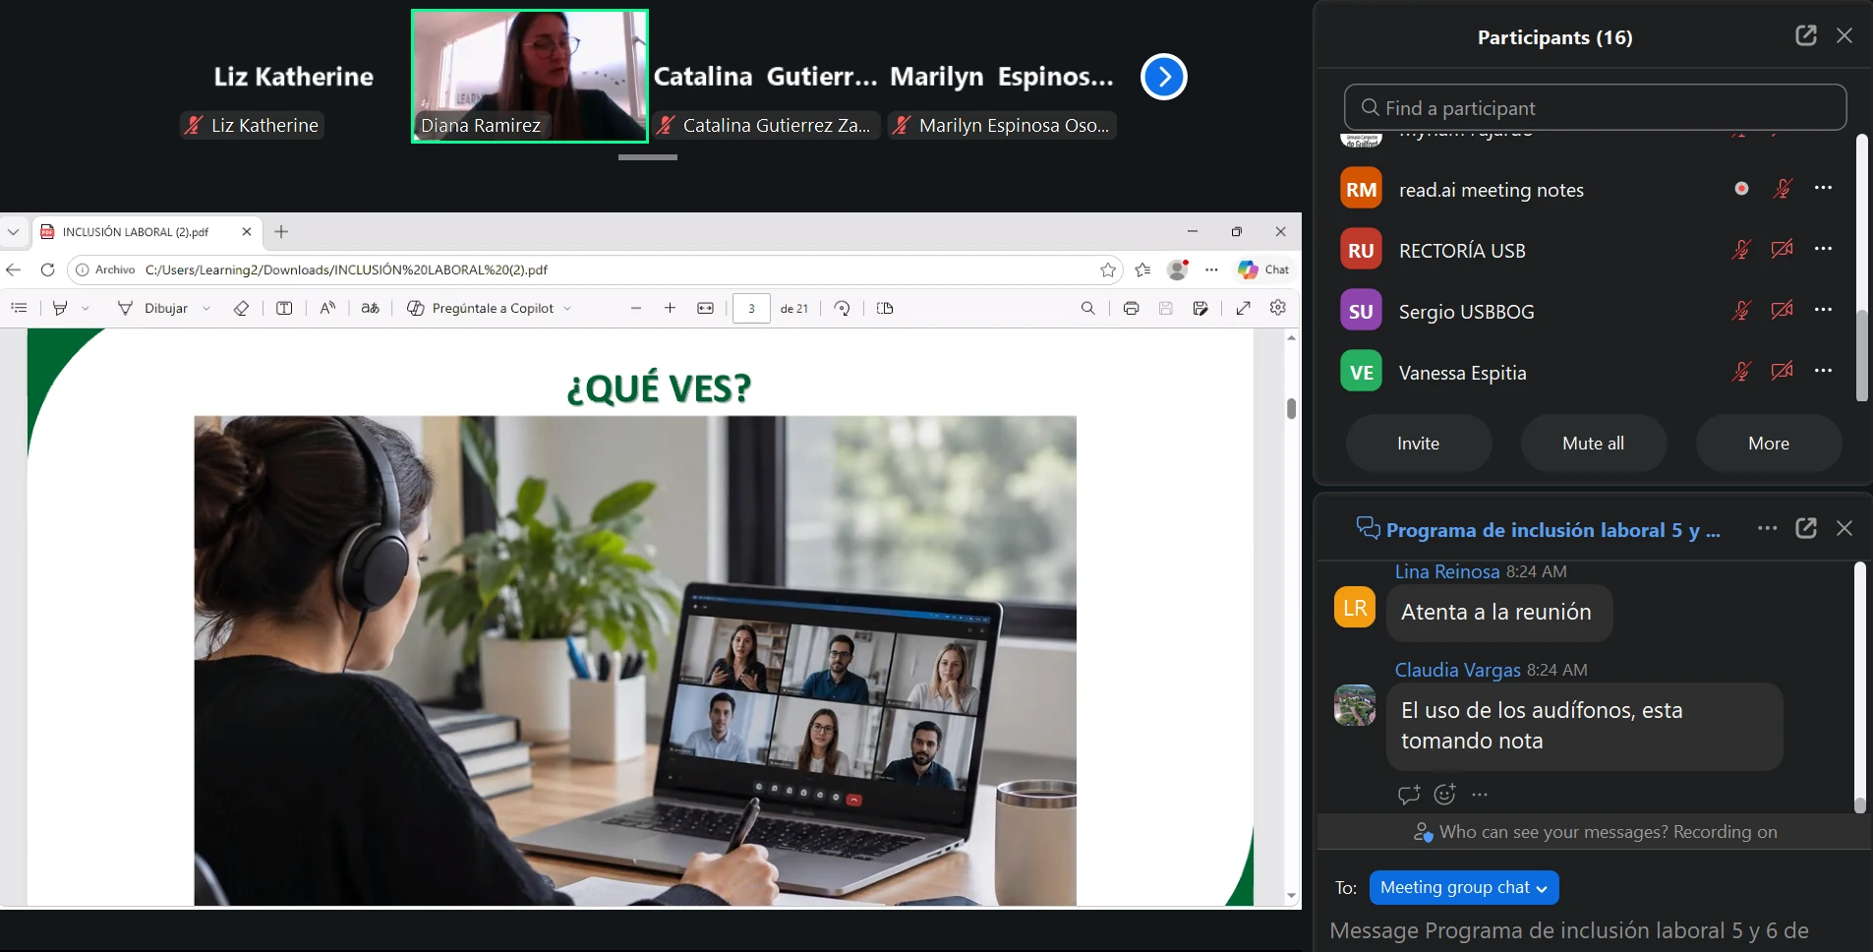Image resolution: width=1873 pixels, height=952 pixels.
Task: Open Meeting group chat recipient dropdown
Action: coord(1463,887)
